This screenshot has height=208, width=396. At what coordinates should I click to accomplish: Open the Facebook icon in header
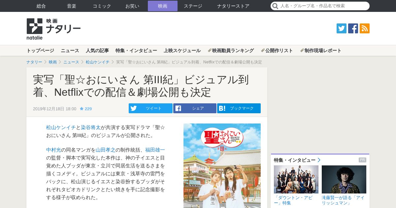pos(353,28)
